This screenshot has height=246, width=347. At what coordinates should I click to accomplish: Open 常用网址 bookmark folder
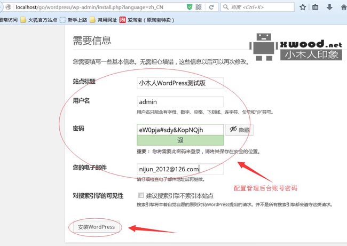pos(104,20)
